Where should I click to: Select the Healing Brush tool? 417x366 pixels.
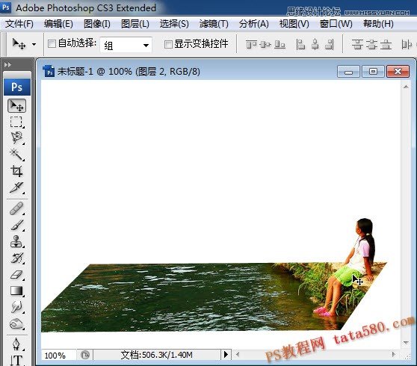tap(16, 208)
